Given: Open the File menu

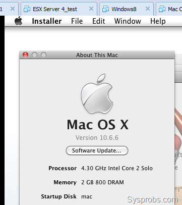Looking at the screenshot, I should [x=77, y=21].
